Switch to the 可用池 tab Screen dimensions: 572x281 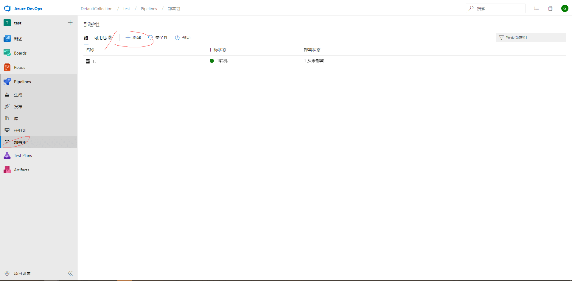click(x=100, y=38)
